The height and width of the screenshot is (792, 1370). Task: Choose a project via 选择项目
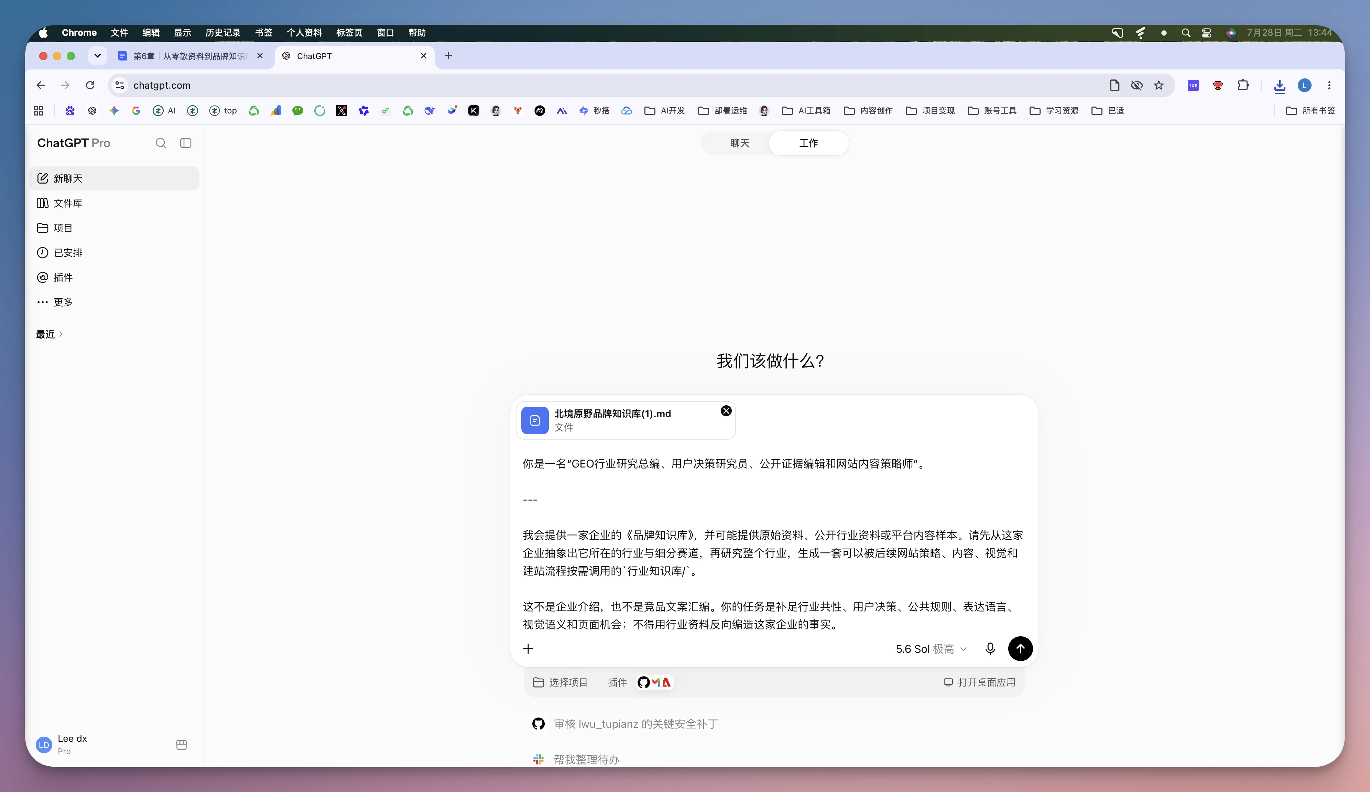click(x=560, y=682)
